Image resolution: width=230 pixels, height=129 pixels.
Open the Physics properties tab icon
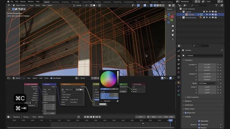(179, 87)
